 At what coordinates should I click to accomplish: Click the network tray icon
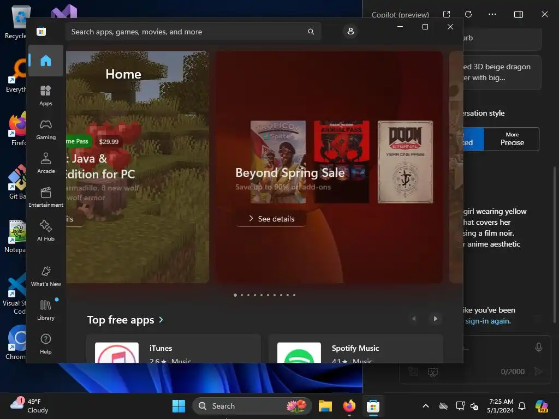click(x=460, y=406)
